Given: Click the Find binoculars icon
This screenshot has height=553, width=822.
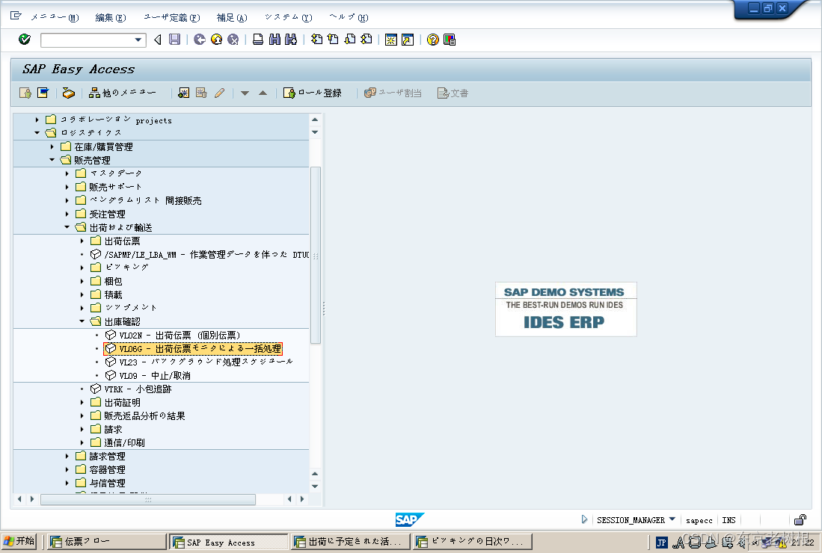Looking at the screenshot, I should pos(274,40).
